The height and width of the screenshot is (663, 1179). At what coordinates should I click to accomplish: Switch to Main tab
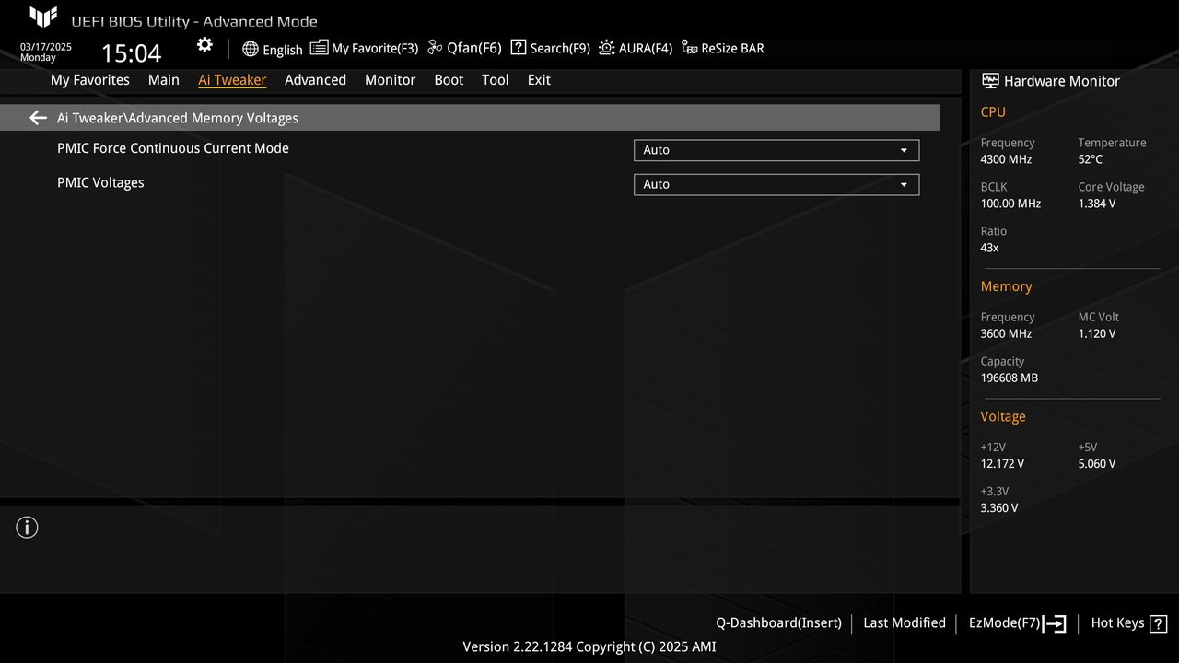pos(164,80)
